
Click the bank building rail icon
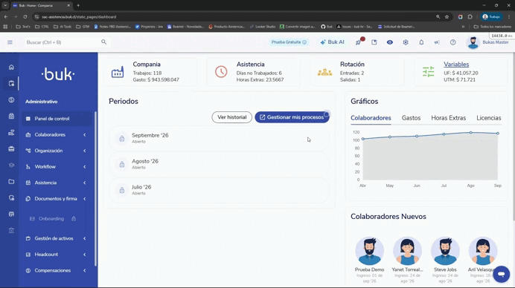pos(11,231)
